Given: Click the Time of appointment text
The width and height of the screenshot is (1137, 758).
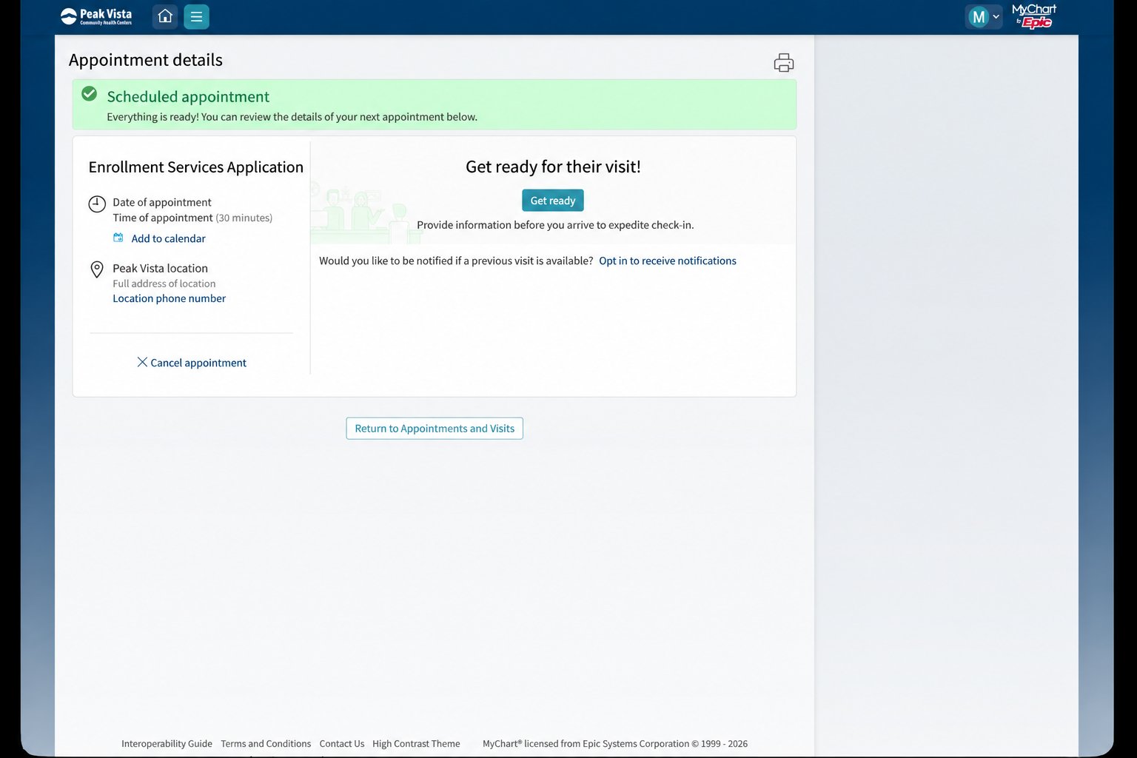Looking at the screenshot, I should point(163,218).
